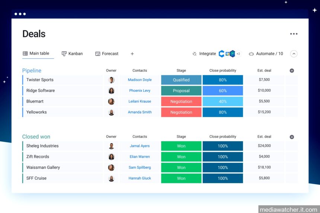The image size is (320, 213).
Task: Click the $7,500 estimated deal value
Action: pyautogui.click(x=264, y=80)
